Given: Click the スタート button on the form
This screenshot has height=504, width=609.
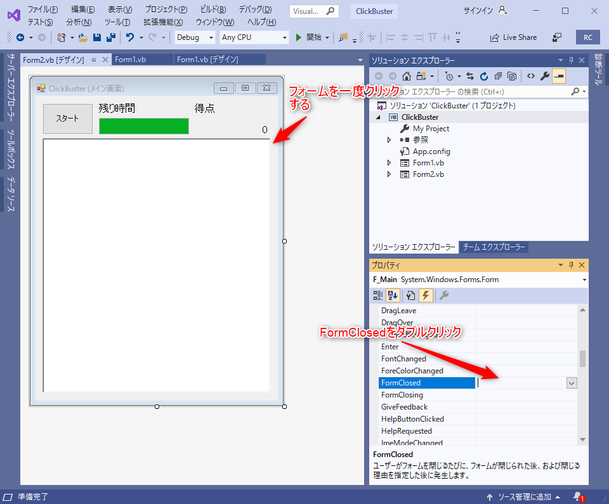Looking at the screenshot, I should [68, 119].
